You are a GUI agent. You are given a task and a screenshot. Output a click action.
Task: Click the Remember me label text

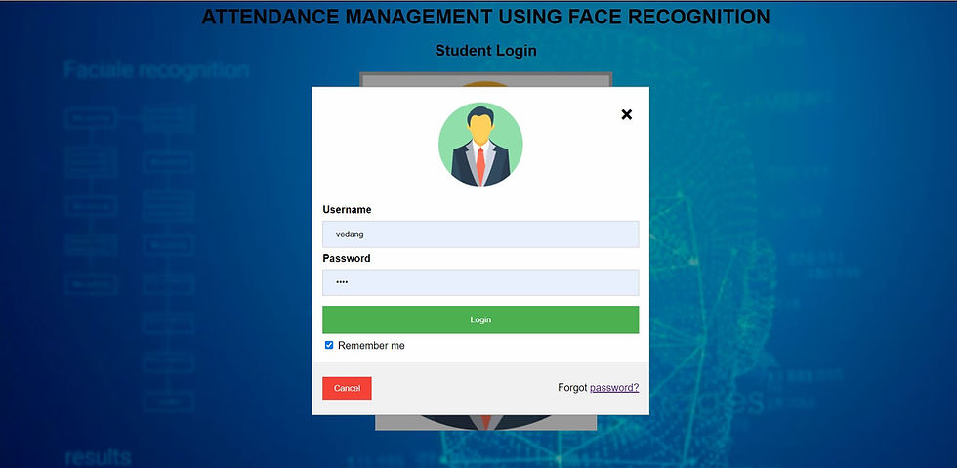(371, 346)
